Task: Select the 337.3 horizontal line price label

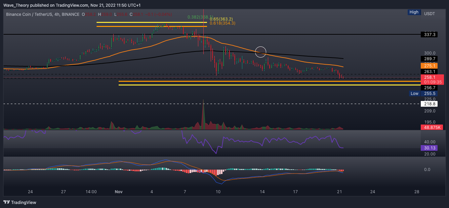Action: point(429,34)
